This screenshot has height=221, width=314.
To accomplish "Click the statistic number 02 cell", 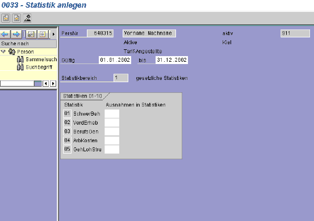I will click(x=67, y=122).
